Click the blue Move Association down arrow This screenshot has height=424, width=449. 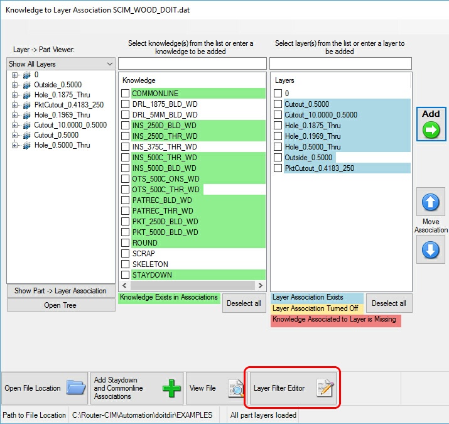click(x=431, y=249)
